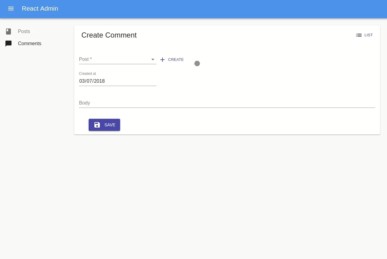Screen dimensions: 387x259
Task: Expand the Post dropdown arrow
Action: pyautogui.click(x=153, y=59)
